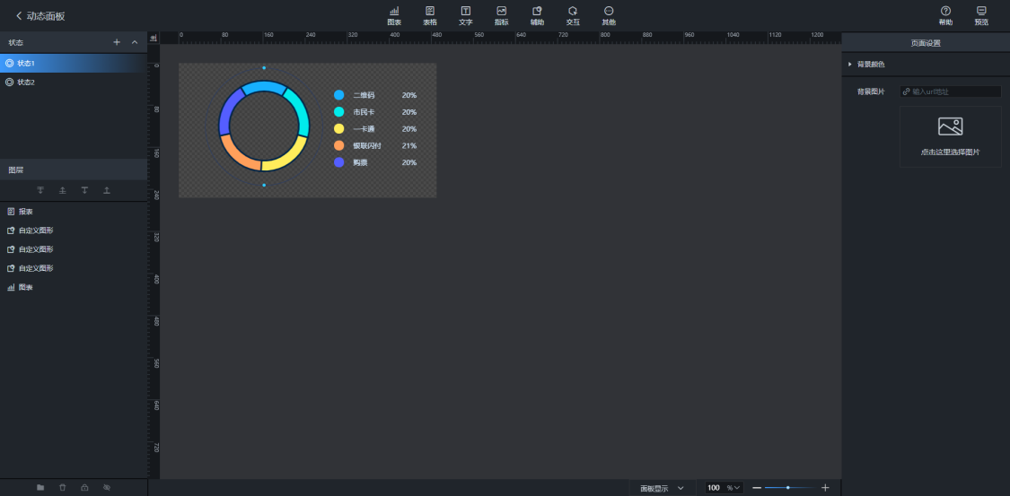Go back via 动态面板 back arrow
The image size is (1010, 496).
click(x=18, y=16)
